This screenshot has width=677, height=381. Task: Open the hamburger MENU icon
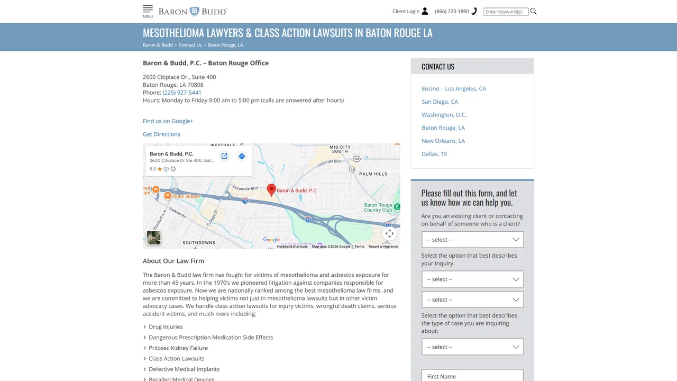pos(148,12)
